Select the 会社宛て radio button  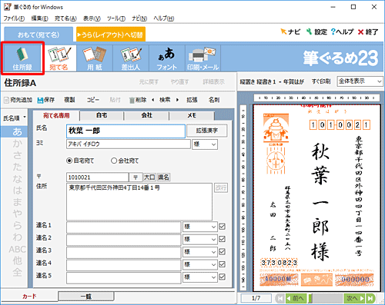[114, 161]
